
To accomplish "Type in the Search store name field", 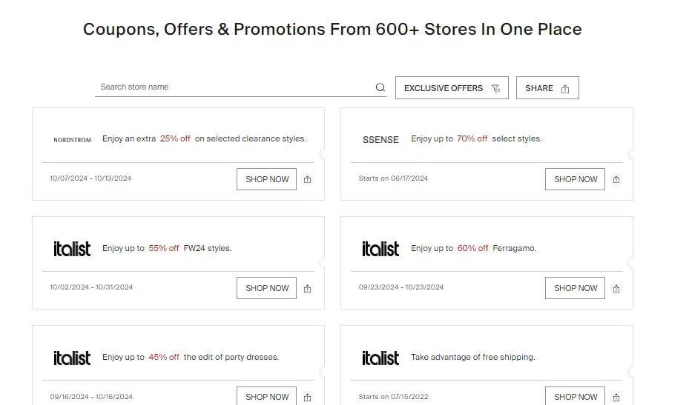I will tap(234, 87).
